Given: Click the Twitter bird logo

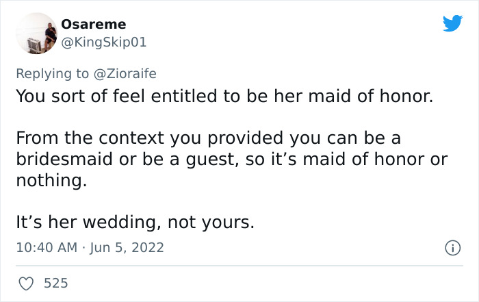Looking at the screenshot, I should (x=452, y=23).
